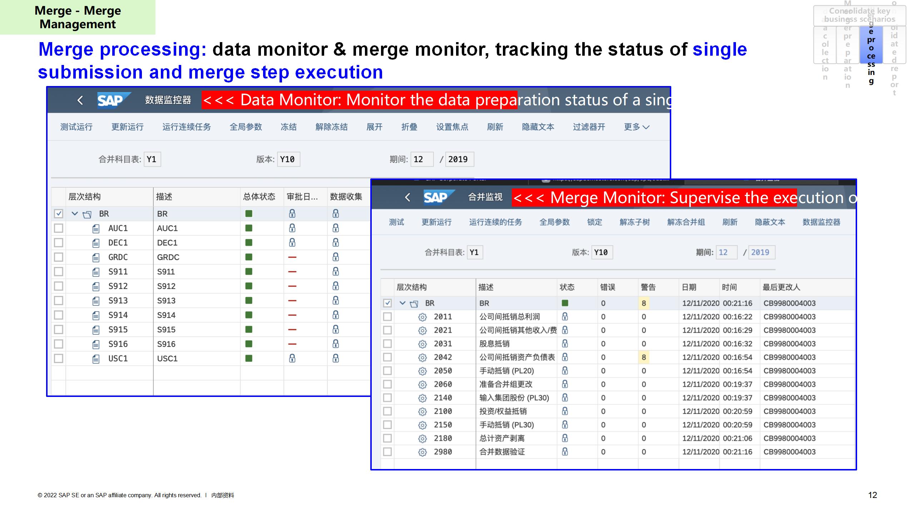Screen dimensions: 915x514
Task: Click 全局参数 in Data Monitor toolbar
Action: pyautogui.click(x=246, y=127)
